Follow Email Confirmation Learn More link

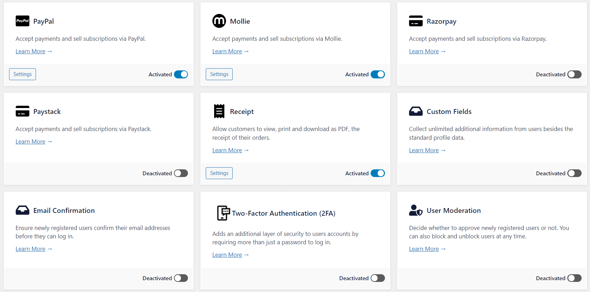coord(30,249)
